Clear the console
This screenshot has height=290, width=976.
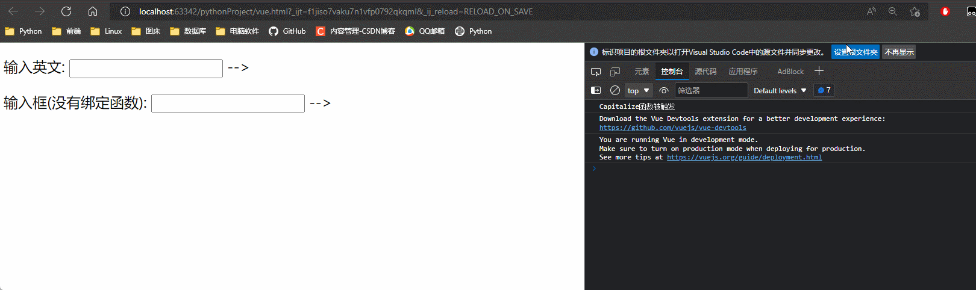[x=615, y=90]
